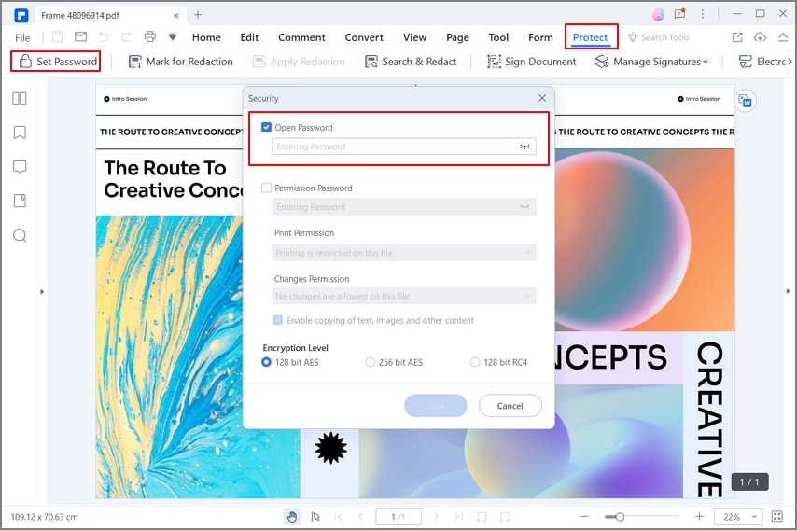Open the Tool tab
This screenshot has width=797, height=530.
(x=498, y=37)
